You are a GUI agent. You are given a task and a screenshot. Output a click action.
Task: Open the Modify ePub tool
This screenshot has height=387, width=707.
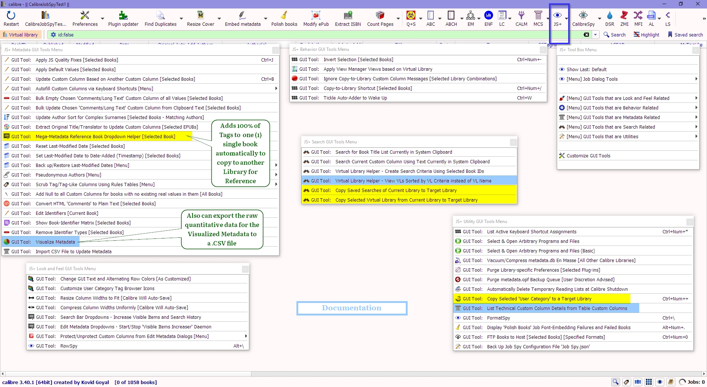(316, 18)
